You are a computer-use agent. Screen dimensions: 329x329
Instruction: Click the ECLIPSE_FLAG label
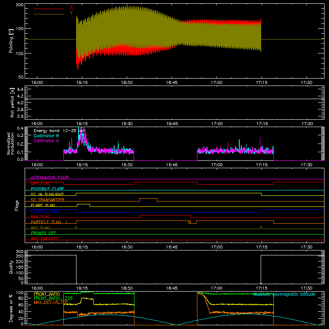(45, 211)
